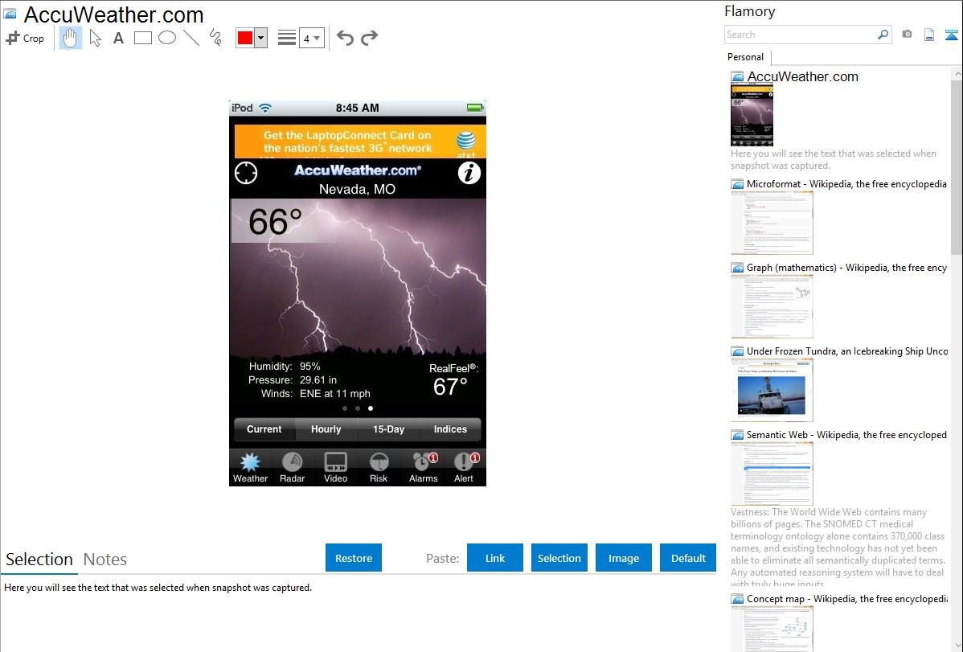
Task: Click the info icon in AccuWeather screenshot
Action: click(x=469, y=174)
